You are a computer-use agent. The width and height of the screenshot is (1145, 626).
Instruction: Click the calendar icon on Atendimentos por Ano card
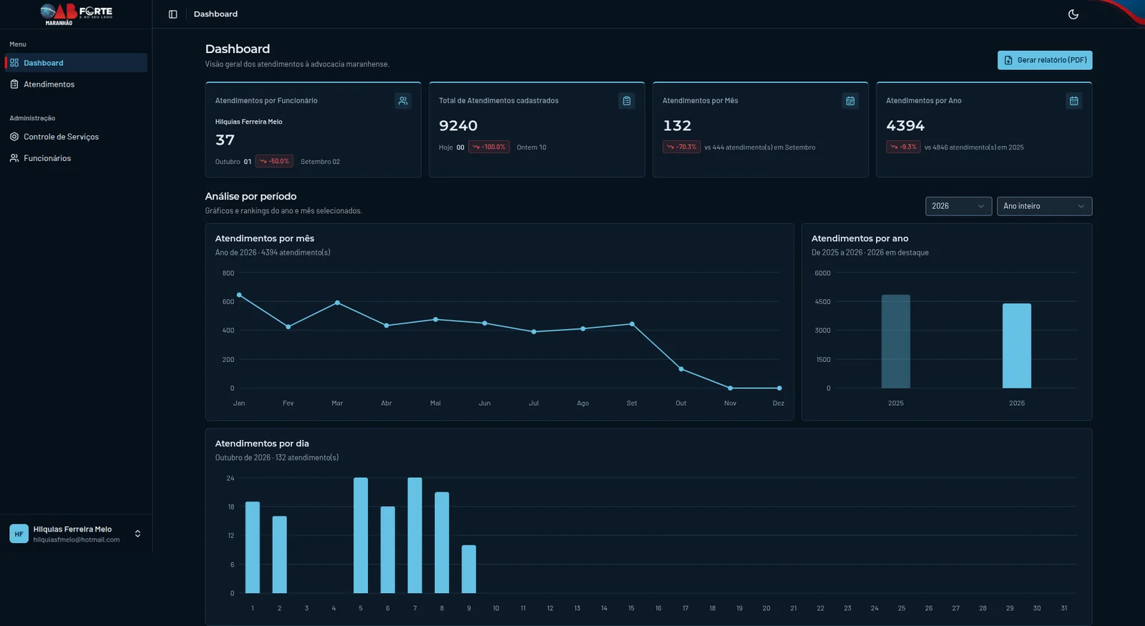(1073, 101)
